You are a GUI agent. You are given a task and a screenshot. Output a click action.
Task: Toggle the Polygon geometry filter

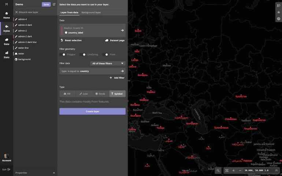pos(63,55)
